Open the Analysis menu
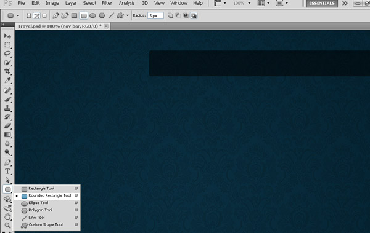The height and width of the screenshot is (233, 370). coord(126,3)
